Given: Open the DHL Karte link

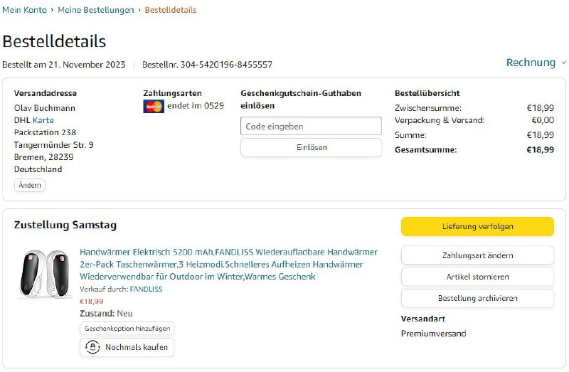Looking at the screenshot, I should [43, 120].
